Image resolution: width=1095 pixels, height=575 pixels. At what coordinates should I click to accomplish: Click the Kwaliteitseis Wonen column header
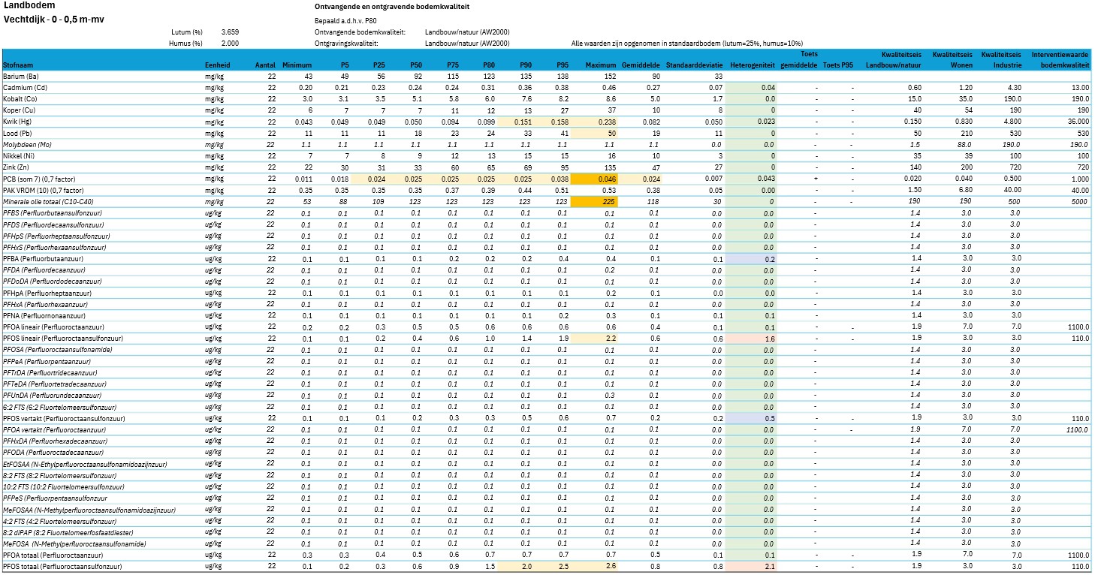pyautogui.click(x=952, y=59)
